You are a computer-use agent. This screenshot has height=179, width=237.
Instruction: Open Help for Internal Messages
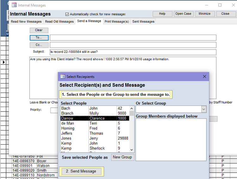pos(162,14)
